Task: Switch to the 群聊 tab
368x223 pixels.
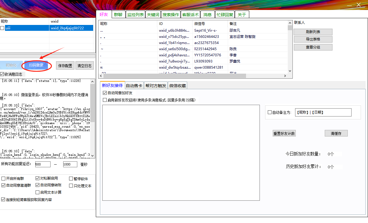Action: 118,14
